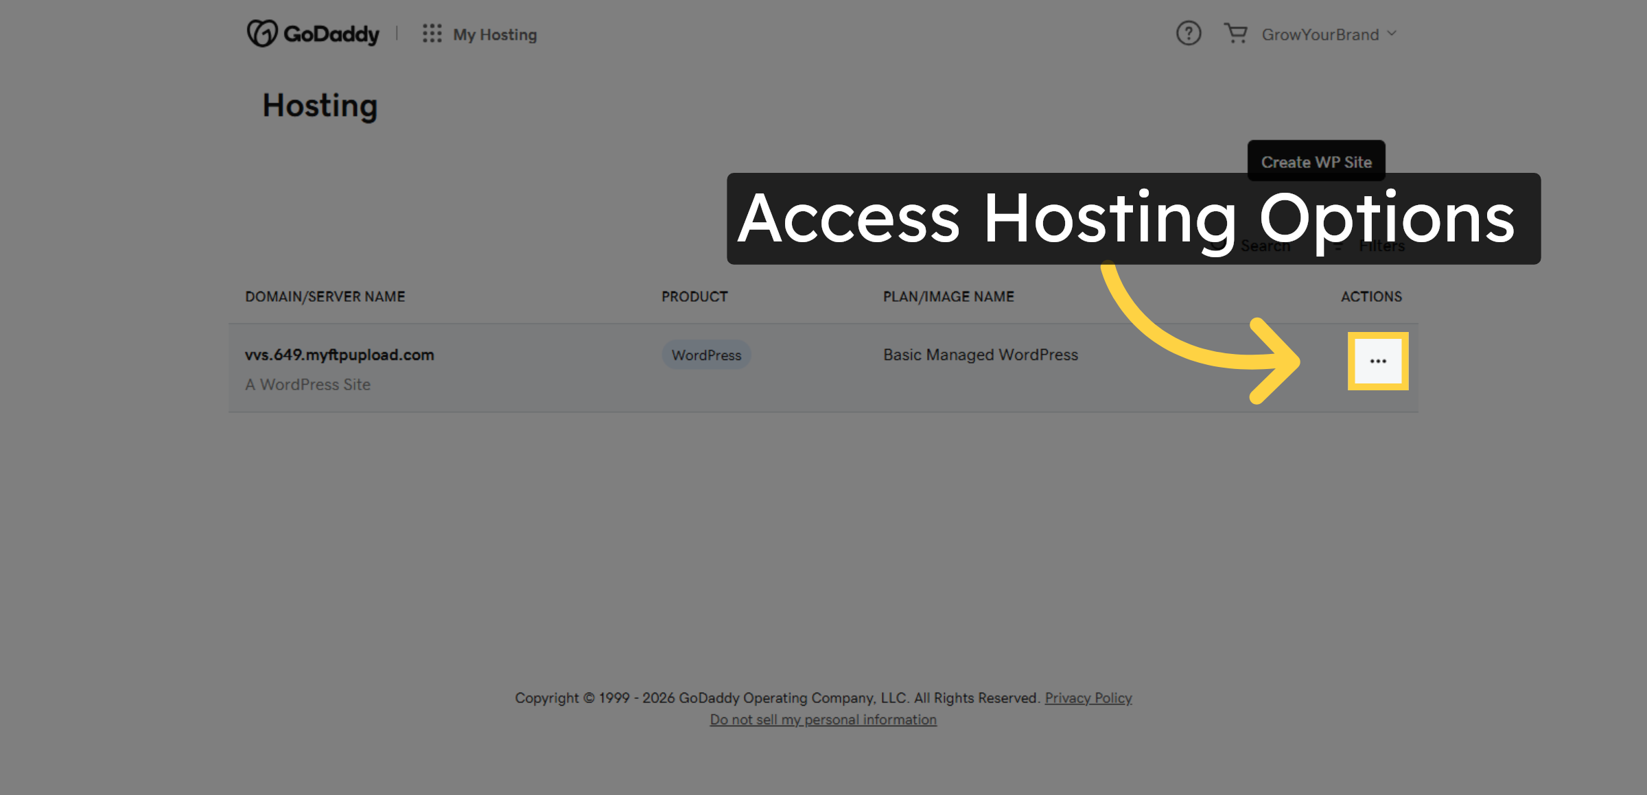Viewport: 1647px width, 795px height.
Task: Open the shopping cart icon
Action: coord(1235,33)
